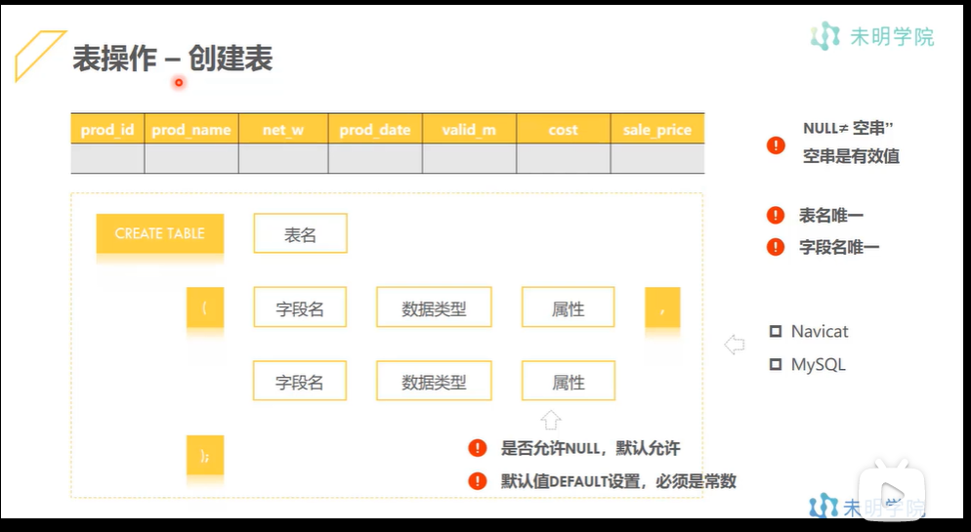This screenshot has height=532, width=971.
Task: Click the upward arrow below the 属性 box
Action: (551, 420)
